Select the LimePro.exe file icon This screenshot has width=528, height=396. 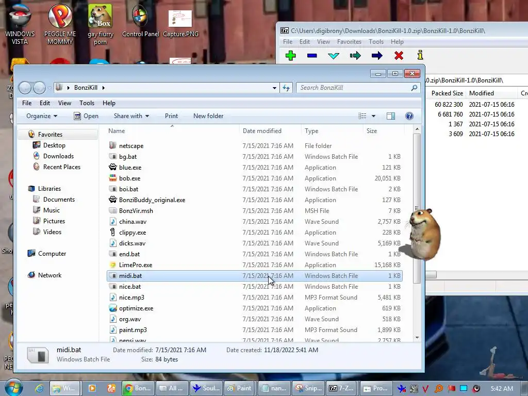tap(113, 265)
